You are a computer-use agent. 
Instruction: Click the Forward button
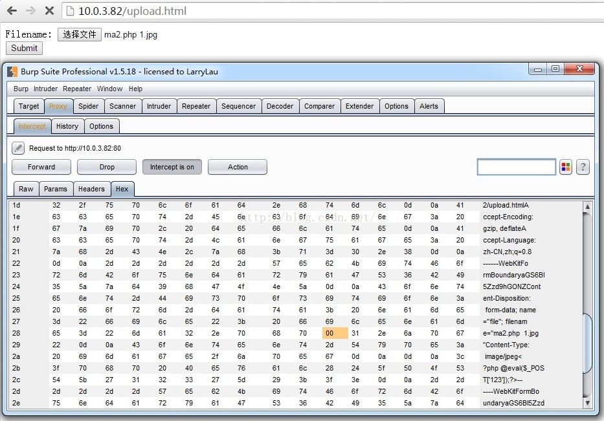coord(41,167)
